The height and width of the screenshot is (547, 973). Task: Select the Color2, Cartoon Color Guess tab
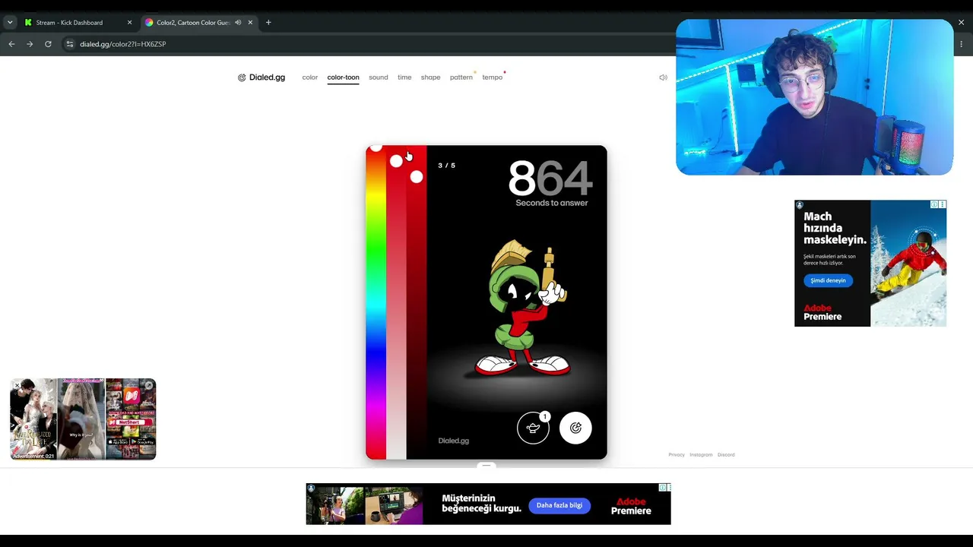199,23
